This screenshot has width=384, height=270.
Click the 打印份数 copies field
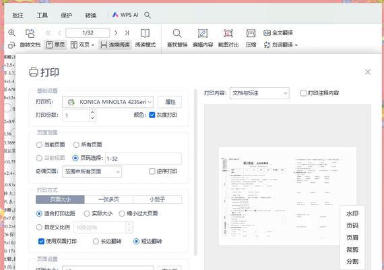pos(76,115)
